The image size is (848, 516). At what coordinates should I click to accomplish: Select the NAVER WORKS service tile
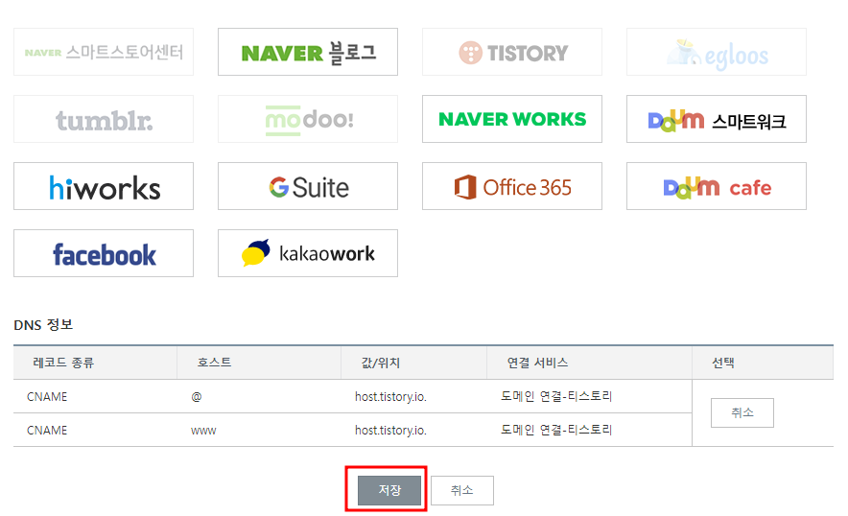[512, 119]
